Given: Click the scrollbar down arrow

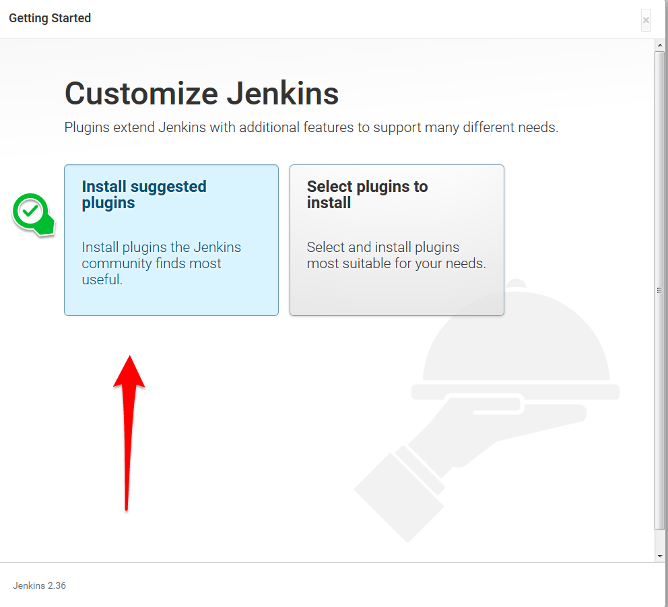Looking at the screenshot, I should (659, 556).
